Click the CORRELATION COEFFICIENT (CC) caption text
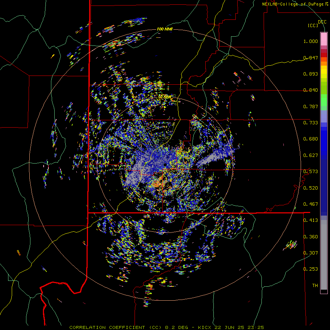The width and height of the screenshot is (330, 330). click(115, 327)
